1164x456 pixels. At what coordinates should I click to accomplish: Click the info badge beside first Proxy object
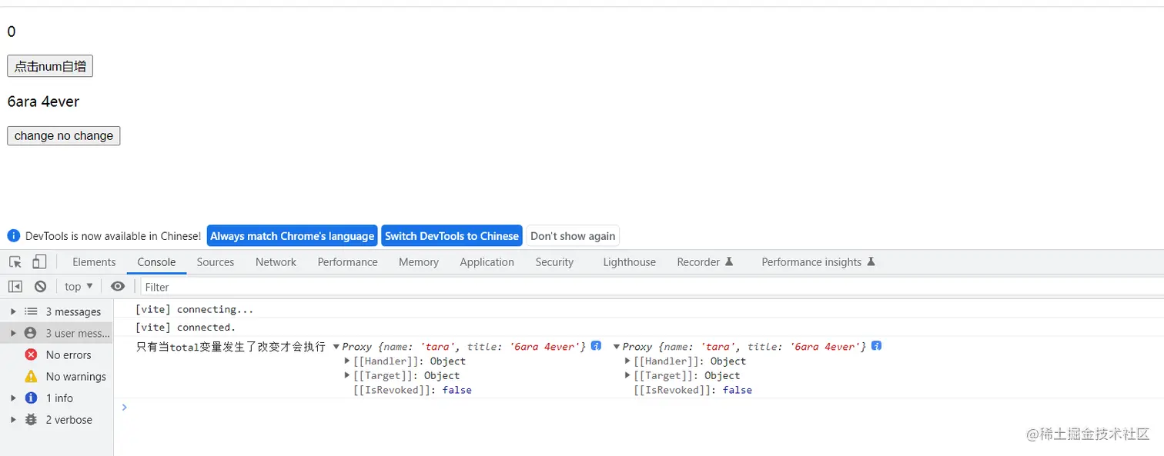(x=596, y=346)
